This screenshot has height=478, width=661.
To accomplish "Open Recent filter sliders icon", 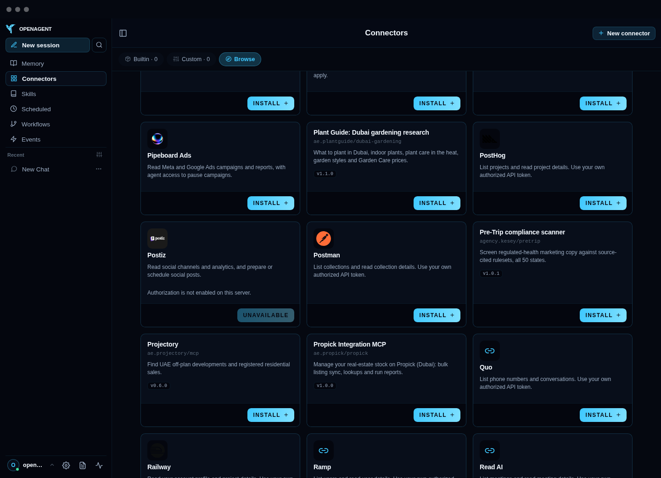I will (99, 155).
